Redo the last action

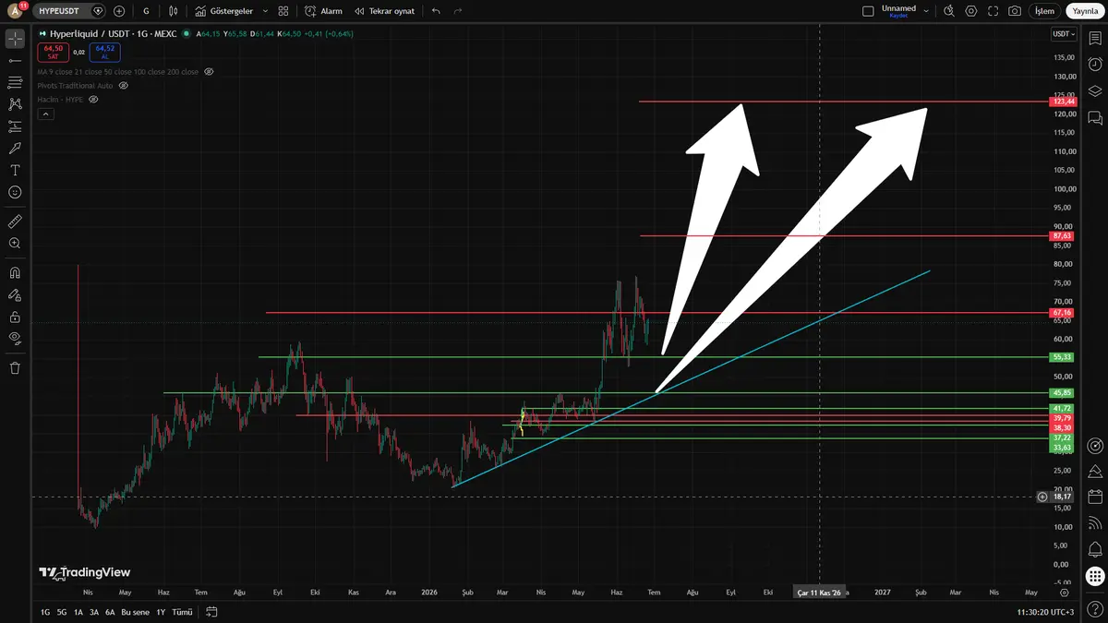(458, 11)
